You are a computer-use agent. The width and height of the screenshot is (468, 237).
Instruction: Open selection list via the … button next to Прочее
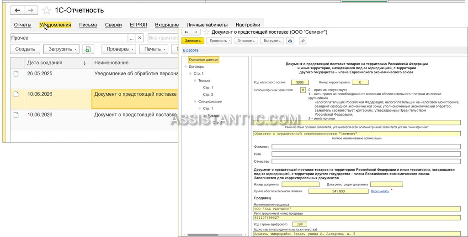point(132,38)
